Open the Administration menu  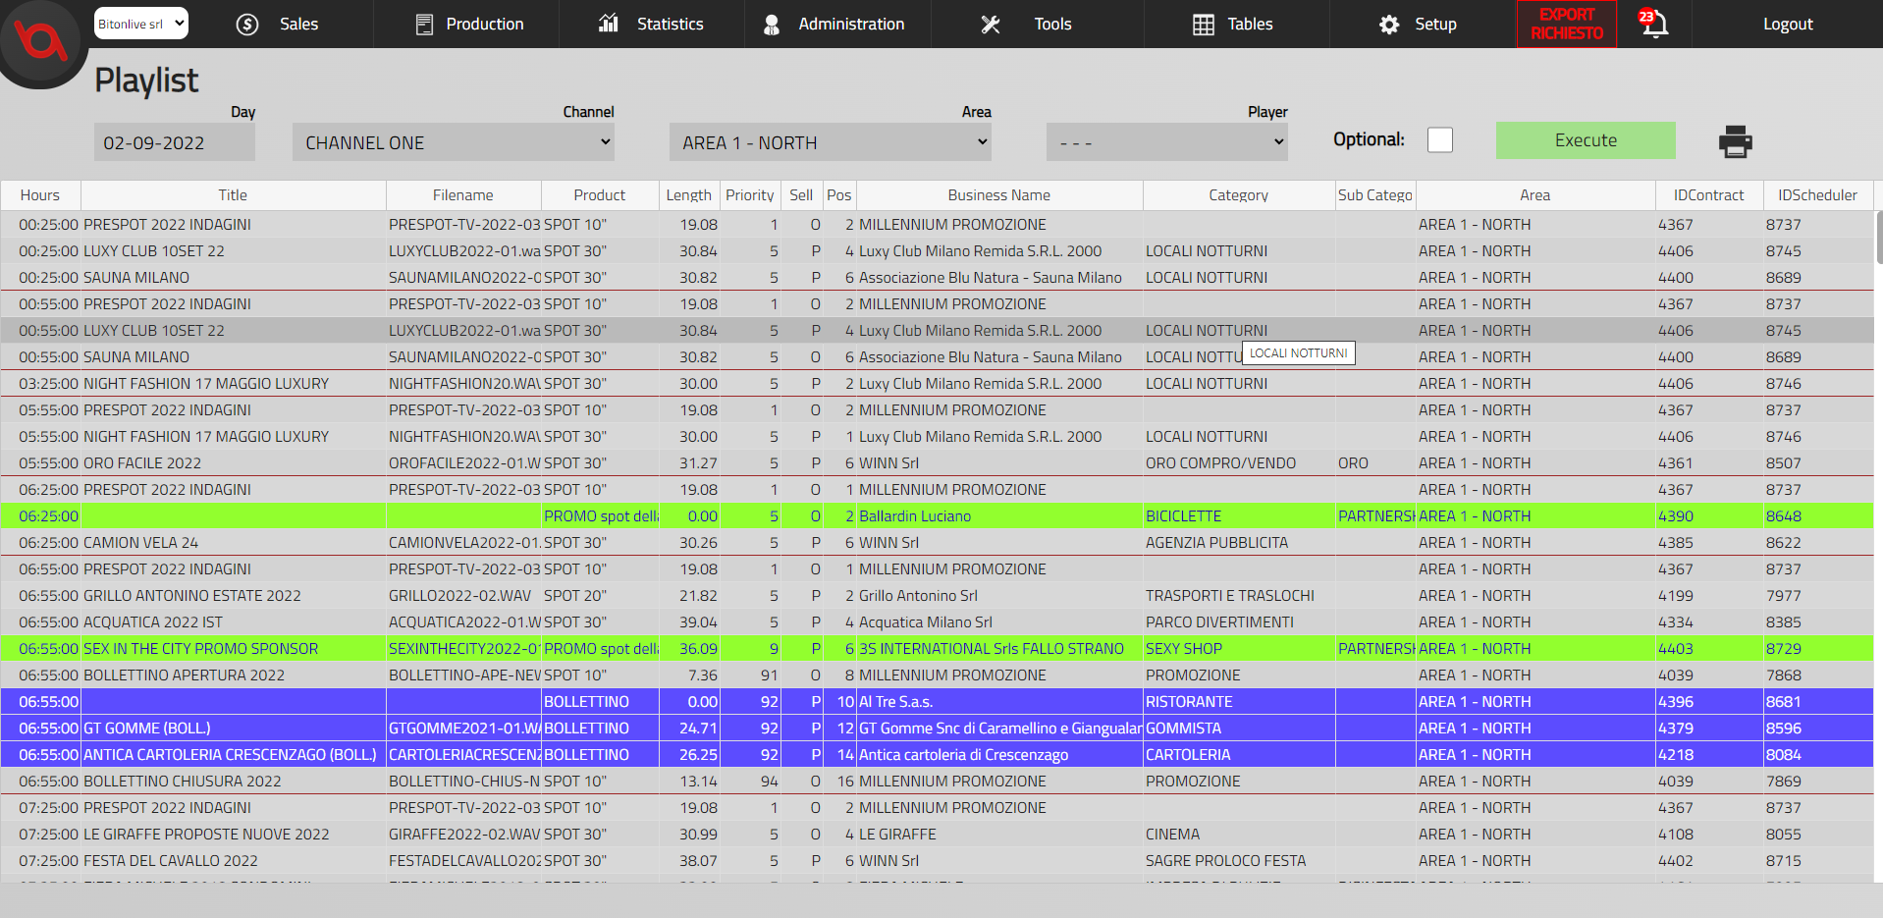coord(851,25)
